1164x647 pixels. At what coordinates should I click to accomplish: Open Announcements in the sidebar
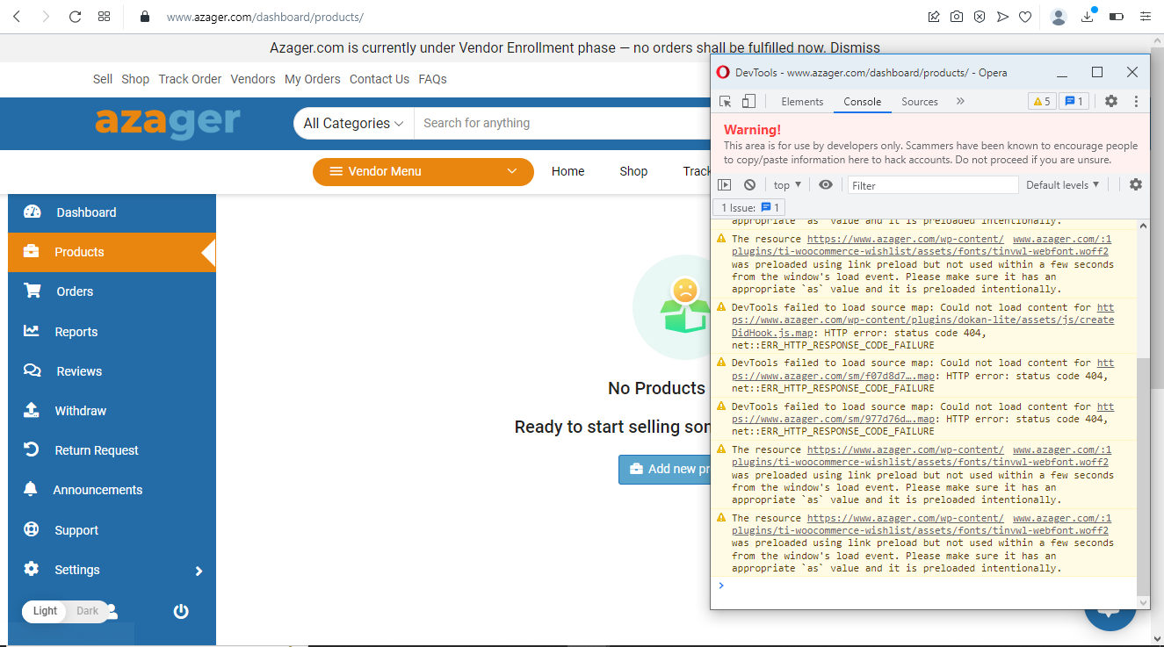click(x=112, y=490)
